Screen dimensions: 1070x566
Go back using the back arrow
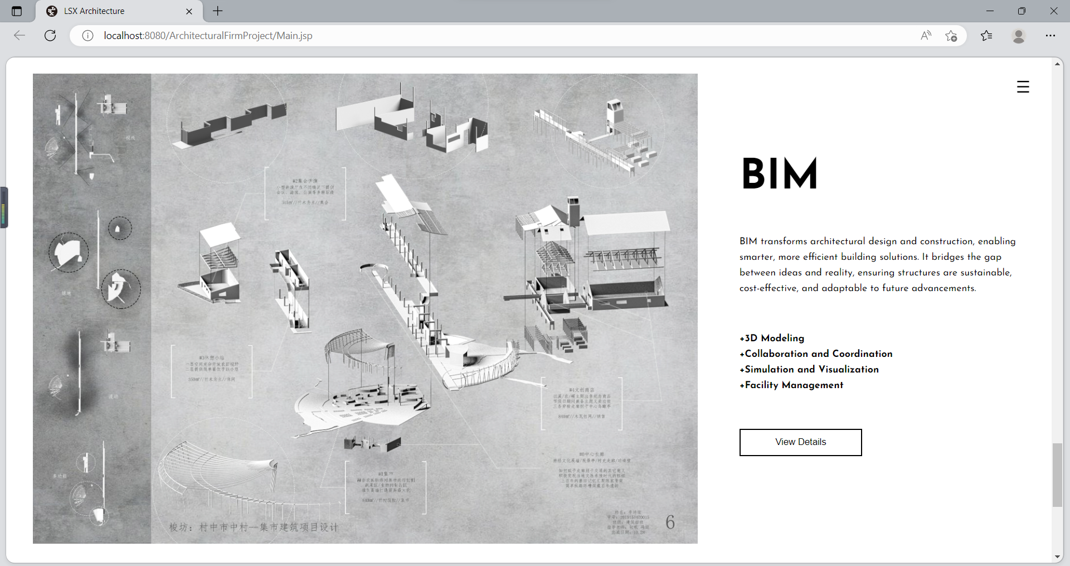[20, 36]
